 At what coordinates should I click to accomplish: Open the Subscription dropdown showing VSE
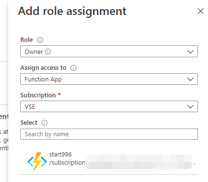(109, 106)
